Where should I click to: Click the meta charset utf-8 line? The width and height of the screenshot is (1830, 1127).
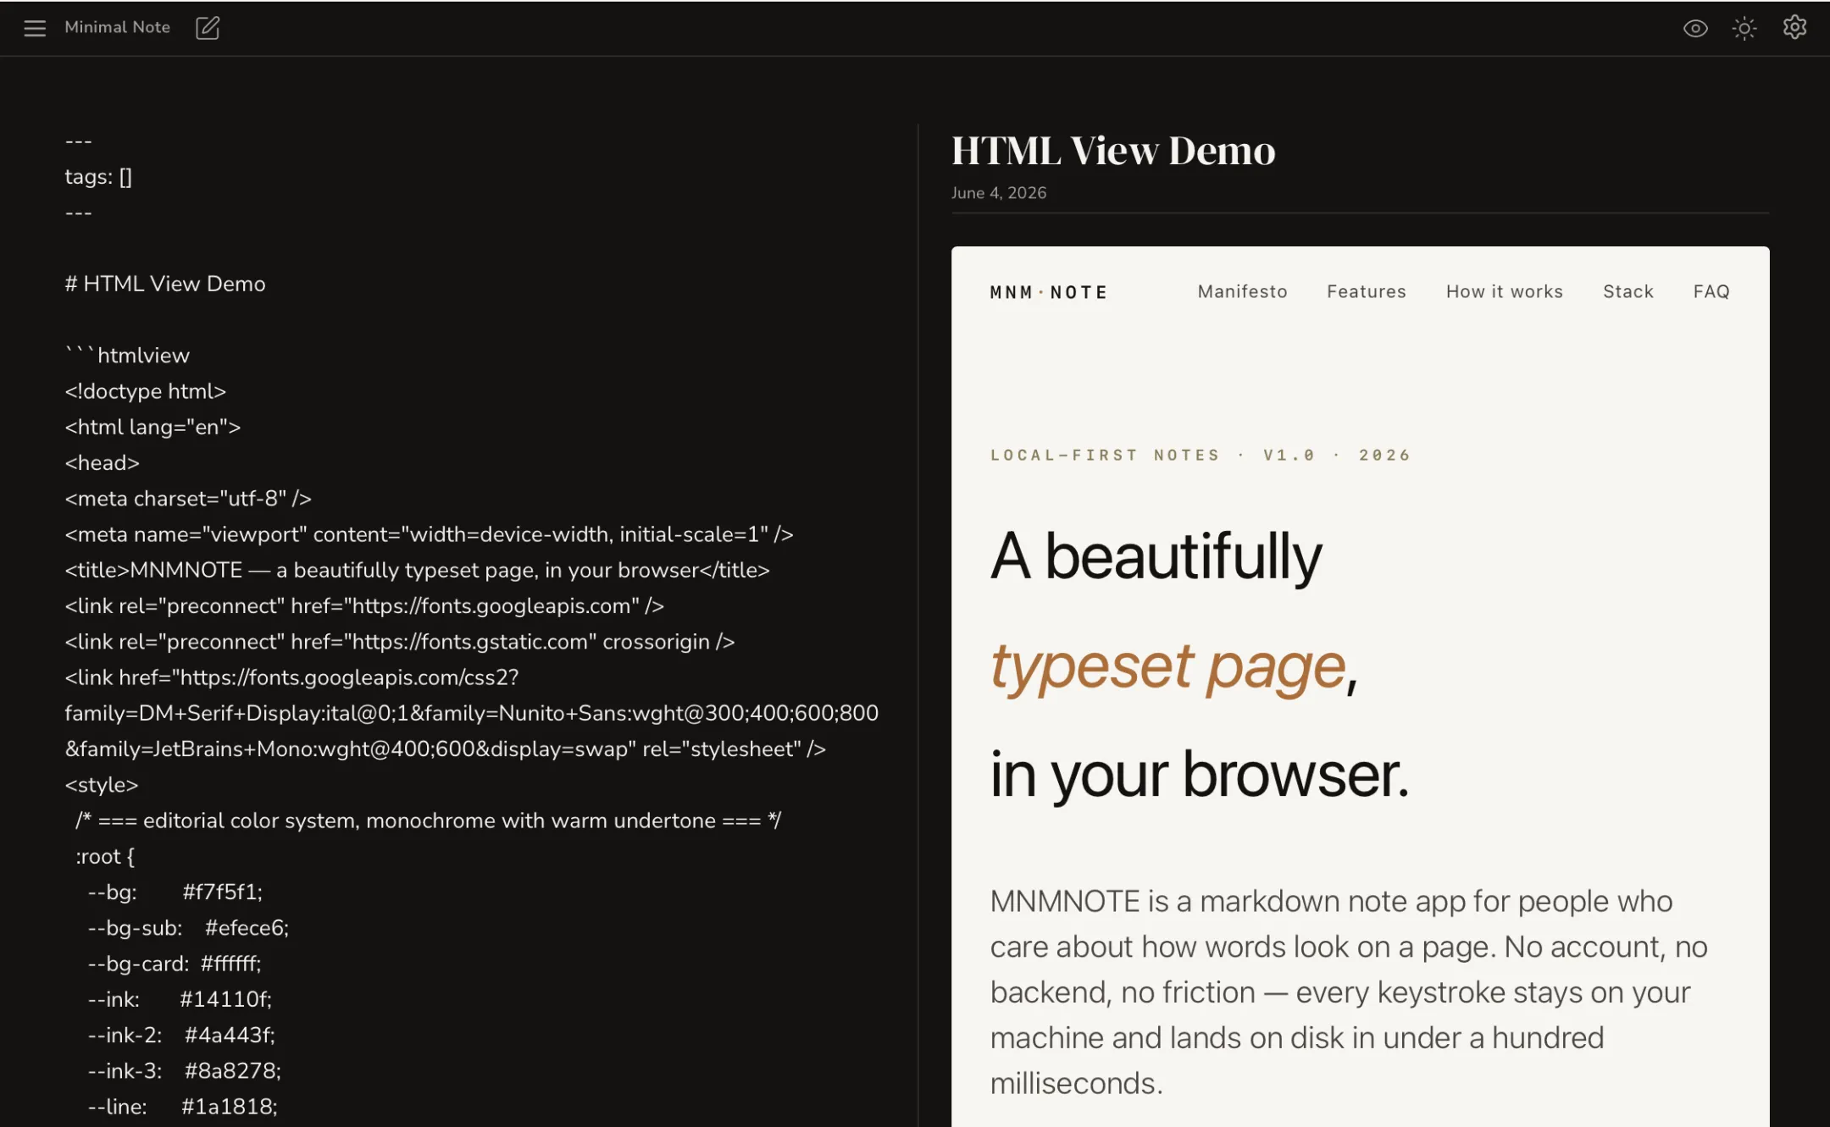point(188,499)
